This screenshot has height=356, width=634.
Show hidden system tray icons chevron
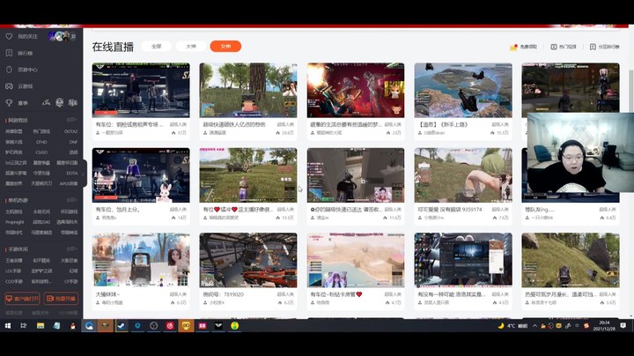(x=534, y=326)
